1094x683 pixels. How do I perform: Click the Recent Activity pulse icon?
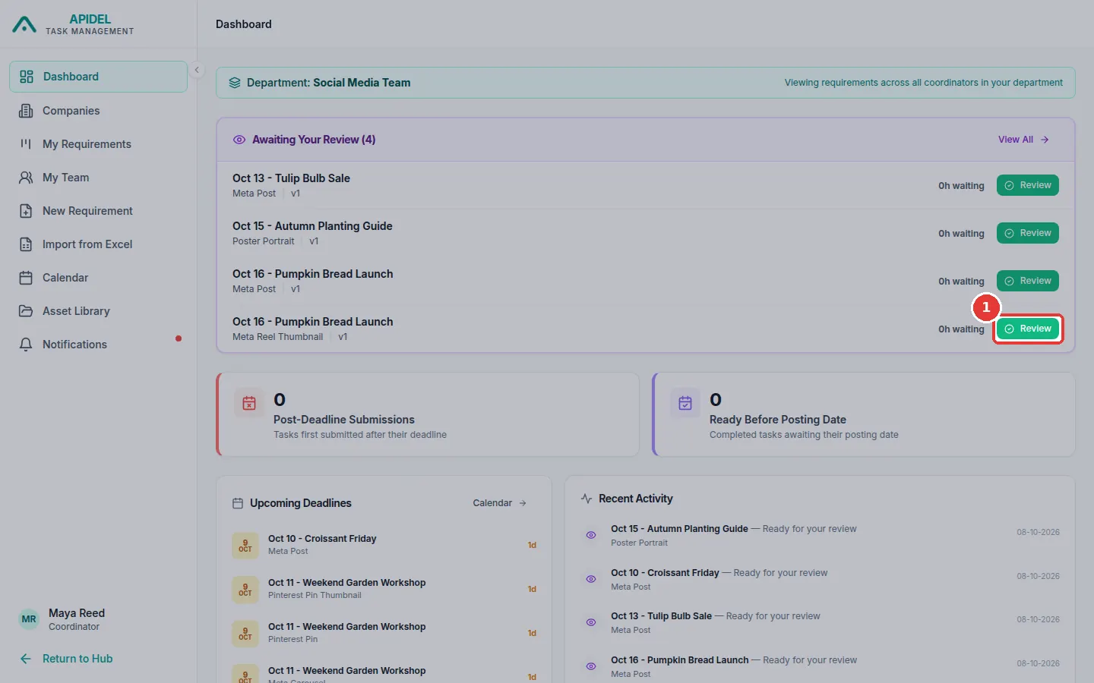click(x=587, y=499)
